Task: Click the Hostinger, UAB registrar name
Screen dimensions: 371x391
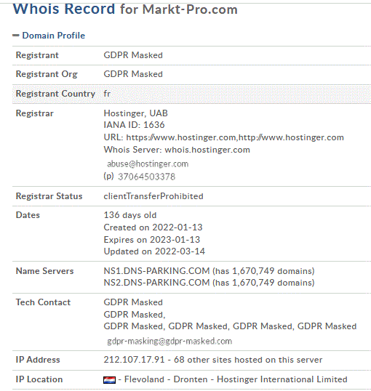Action: coord(135,113)
